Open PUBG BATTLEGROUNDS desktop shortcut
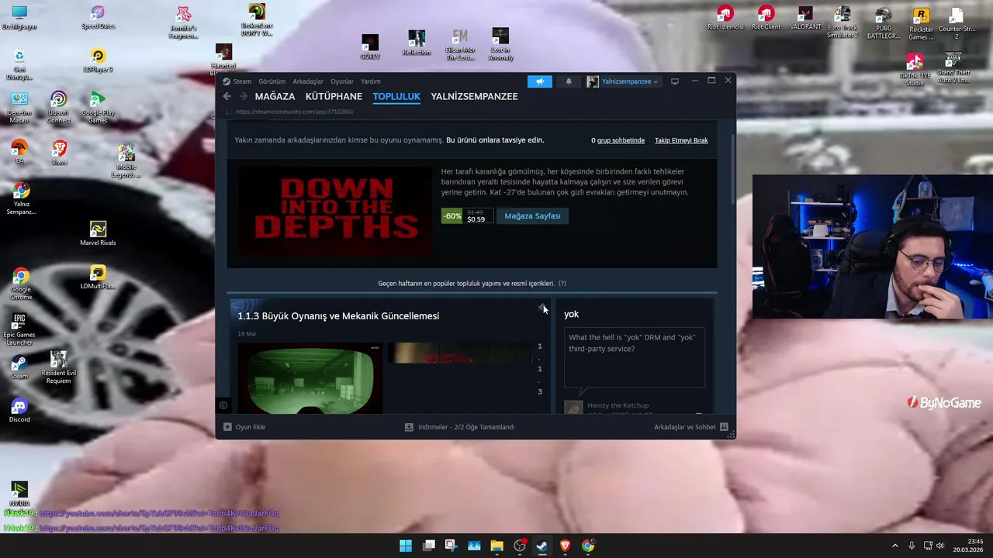The image size is (993, 558). point(883,22)
